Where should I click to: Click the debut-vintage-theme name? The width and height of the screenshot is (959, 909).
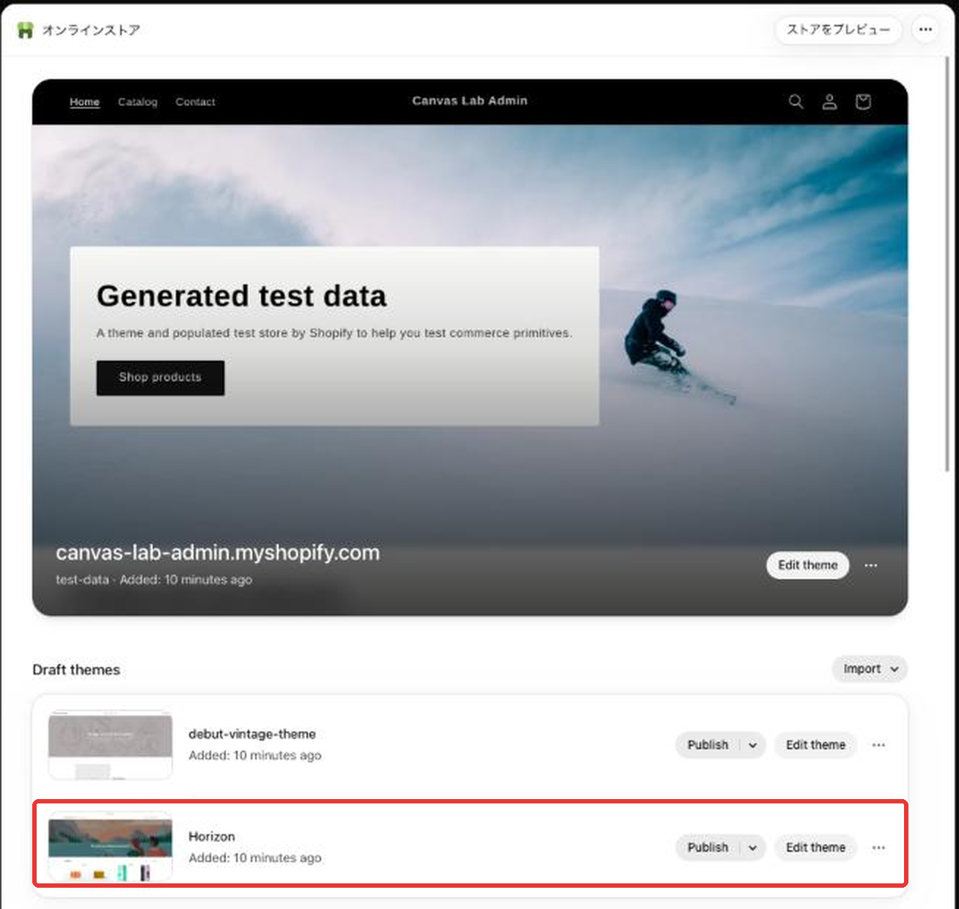pos(252,734)
